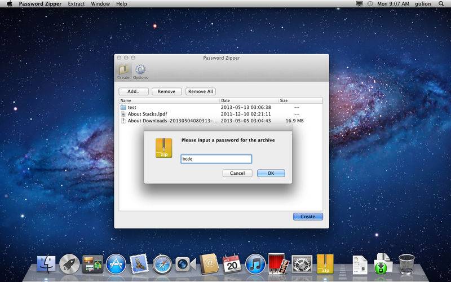
Task: Open Calendar icon showing 20
Action: [x=232, y=264]
